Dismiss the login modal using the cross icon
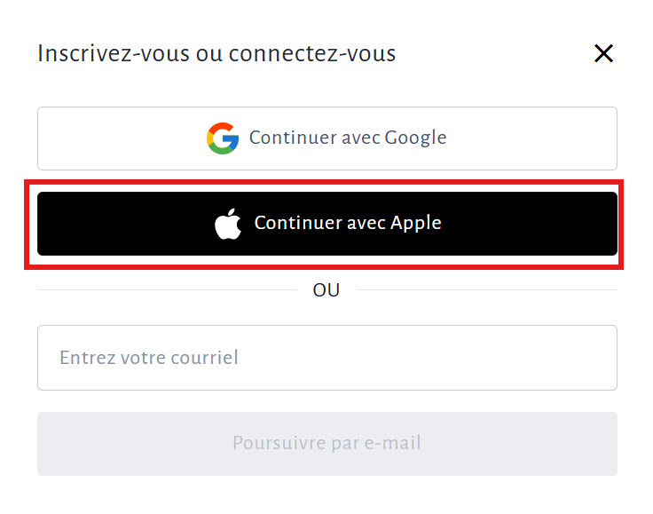 [603, 54]
